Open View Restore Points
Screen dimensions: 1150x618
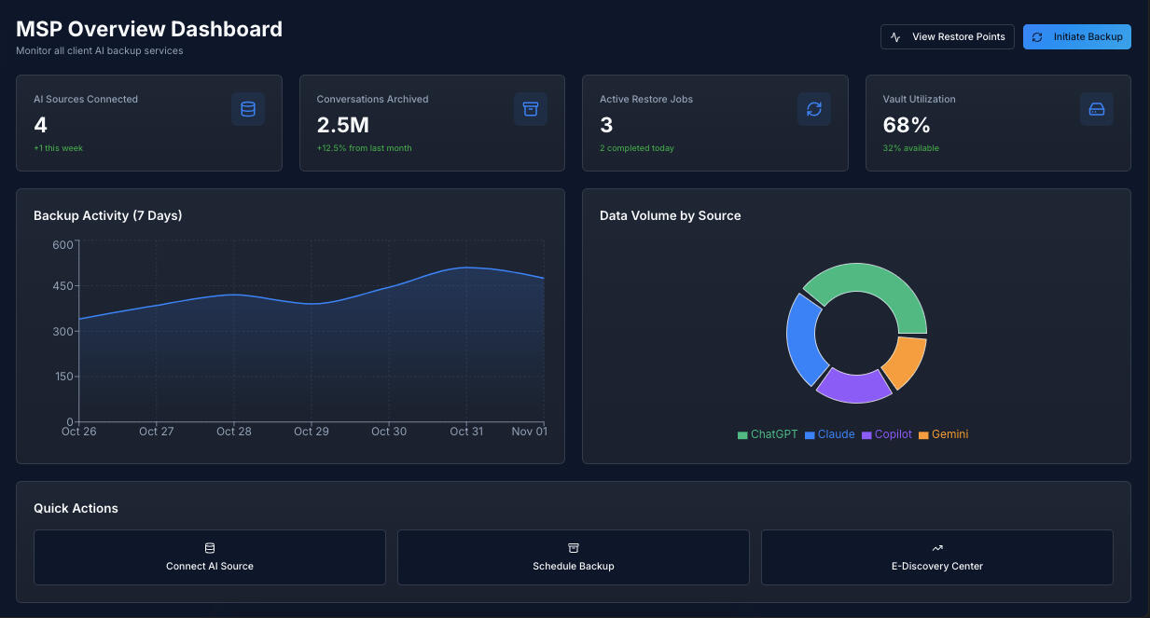pos(947,37)
